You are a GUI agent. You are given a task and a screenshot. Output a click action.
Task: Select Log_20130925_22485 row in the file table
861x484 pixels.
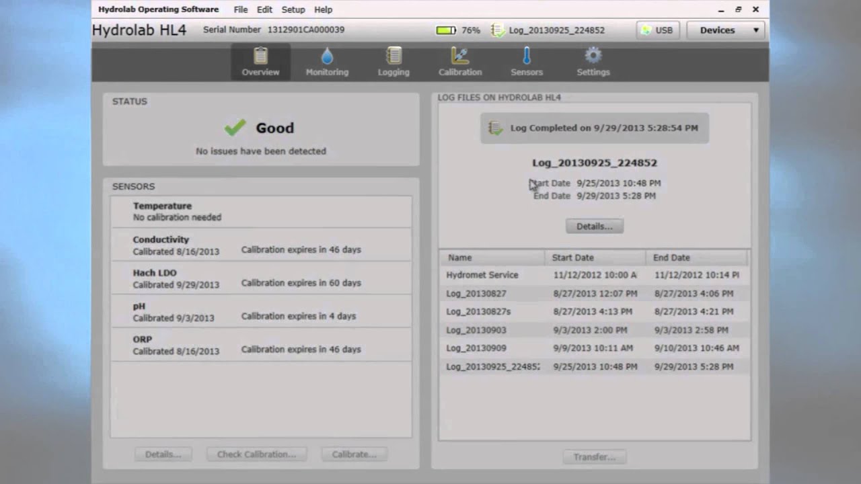pos(595,367)
